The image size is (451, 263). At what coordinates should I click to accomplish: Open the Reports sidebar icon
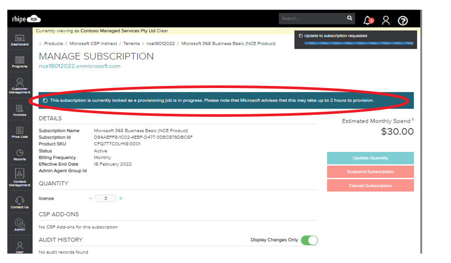coord(19,155)
